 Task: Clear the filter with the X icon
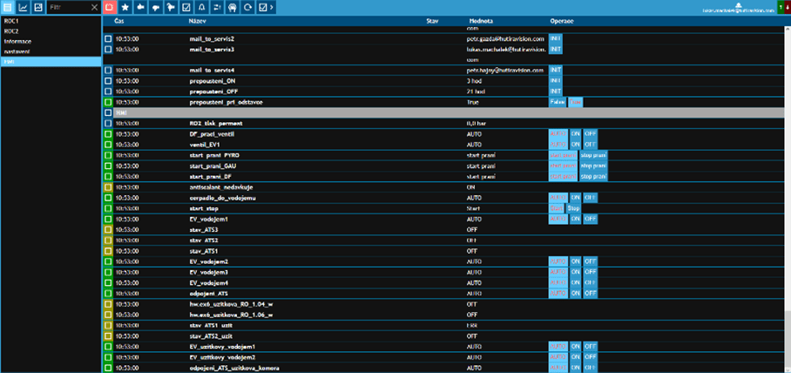tap(94, 7)
